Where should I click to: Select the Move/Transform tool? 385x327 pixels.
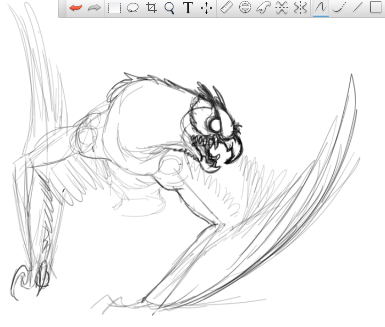point(206,8)
